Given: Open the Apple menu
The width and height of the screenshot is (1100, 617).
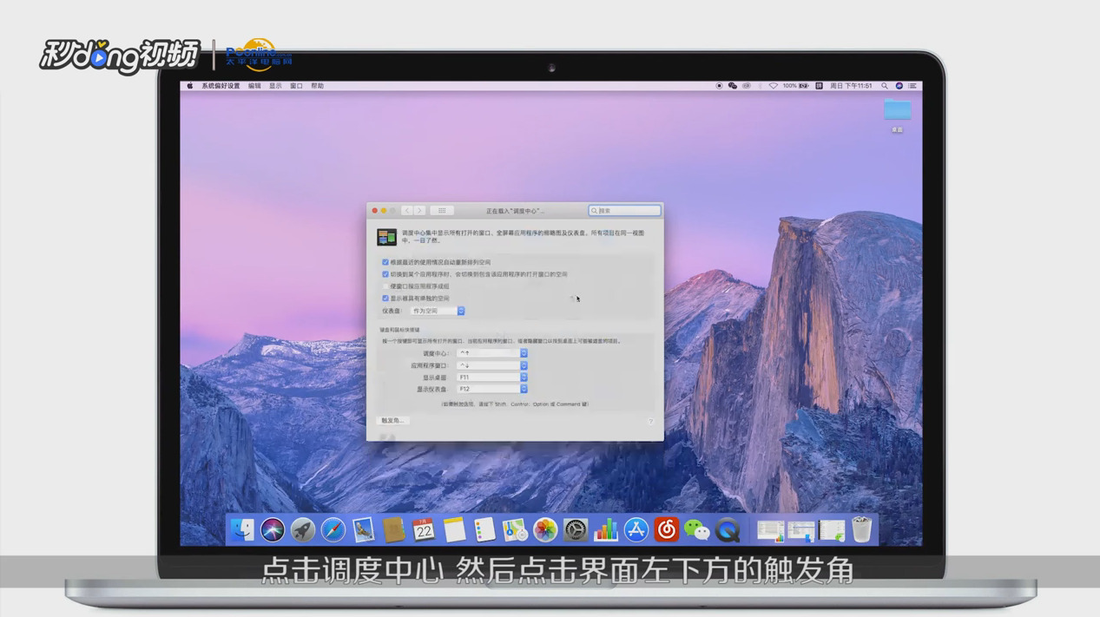Looking at the screenshot, I should [190, 86].
